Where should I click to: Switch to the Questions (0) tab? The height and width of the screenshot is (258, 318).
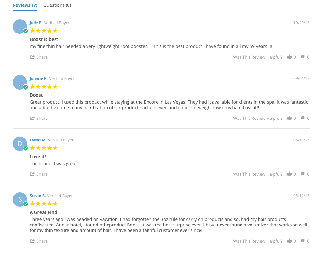[57, 5]
